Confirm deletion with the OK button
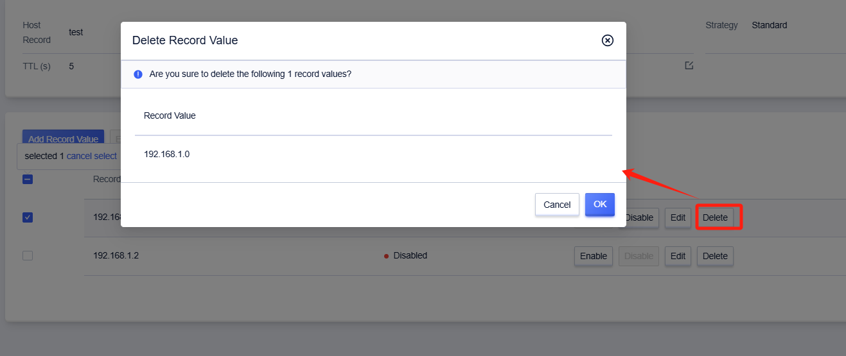The image size is (846, 356). 600,204
